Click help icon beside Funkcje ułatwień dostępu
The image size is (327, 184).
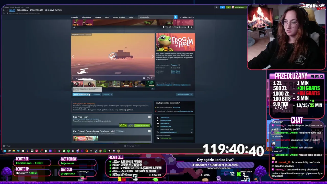coord(192,132)
